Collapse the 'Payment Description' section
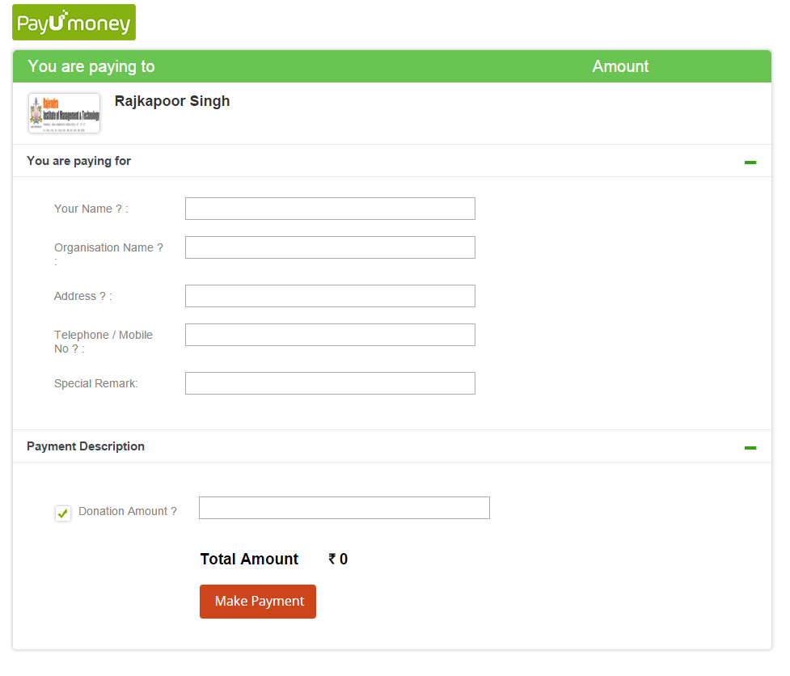 coord(750,446)
